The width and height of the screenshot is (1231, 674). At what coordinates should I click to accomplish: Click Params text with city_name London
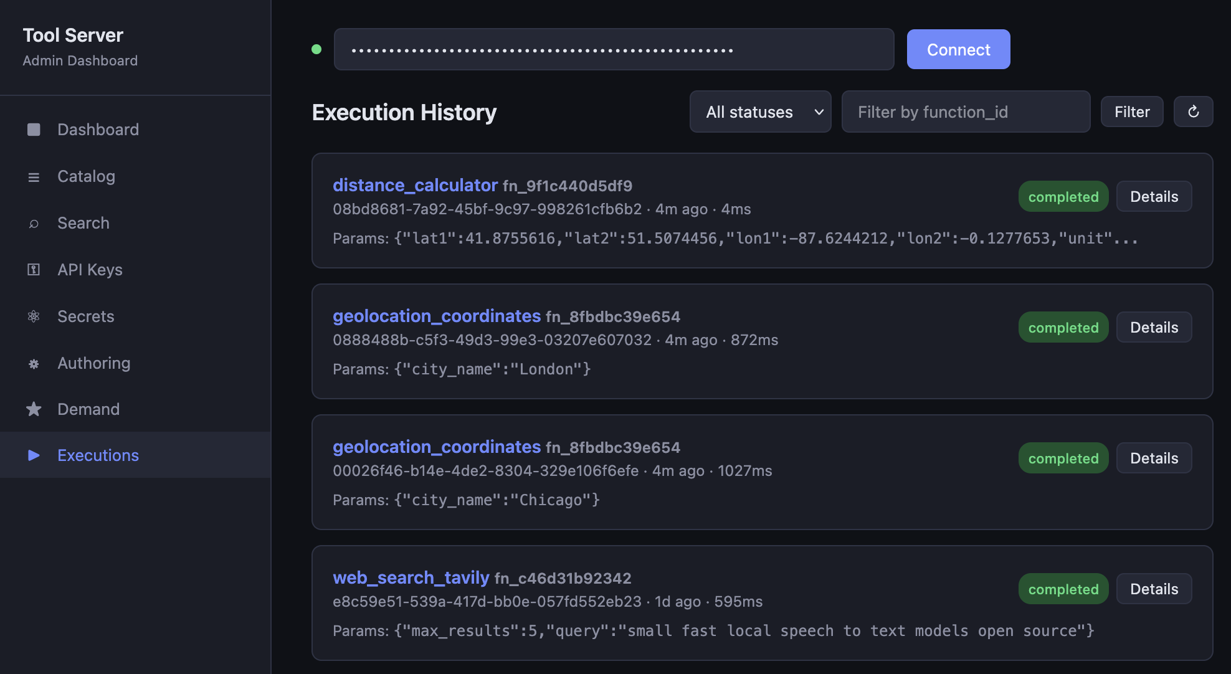tap(462, 369)
